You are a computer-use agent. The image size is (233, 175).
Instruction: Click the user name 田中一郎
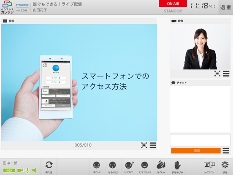(x=10, y=163)
